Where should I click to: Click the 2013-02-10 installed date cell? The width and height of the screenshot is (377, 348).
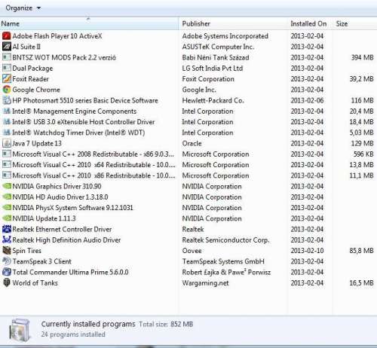coord(307,251)
